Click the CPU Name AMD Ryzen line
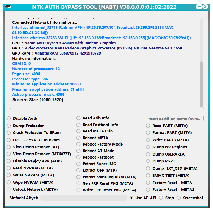This screenshot has height=211, width=213. 64,43
